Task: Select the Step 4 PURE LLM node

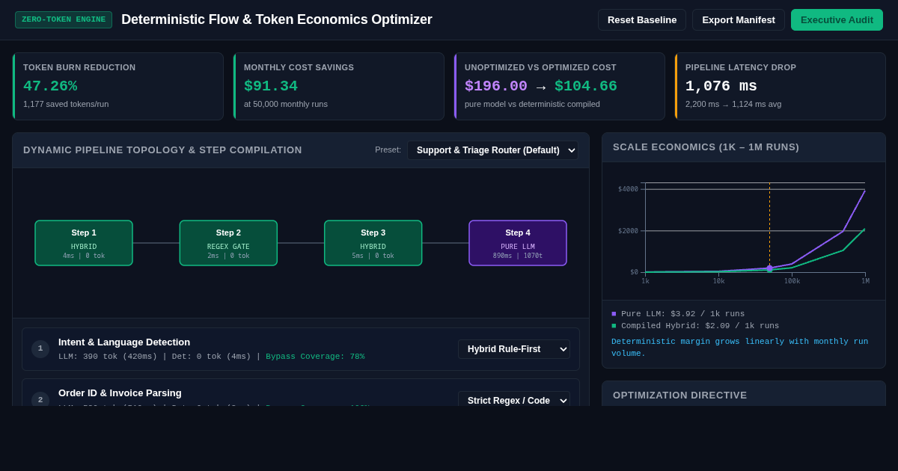Action: coord(518,243)
